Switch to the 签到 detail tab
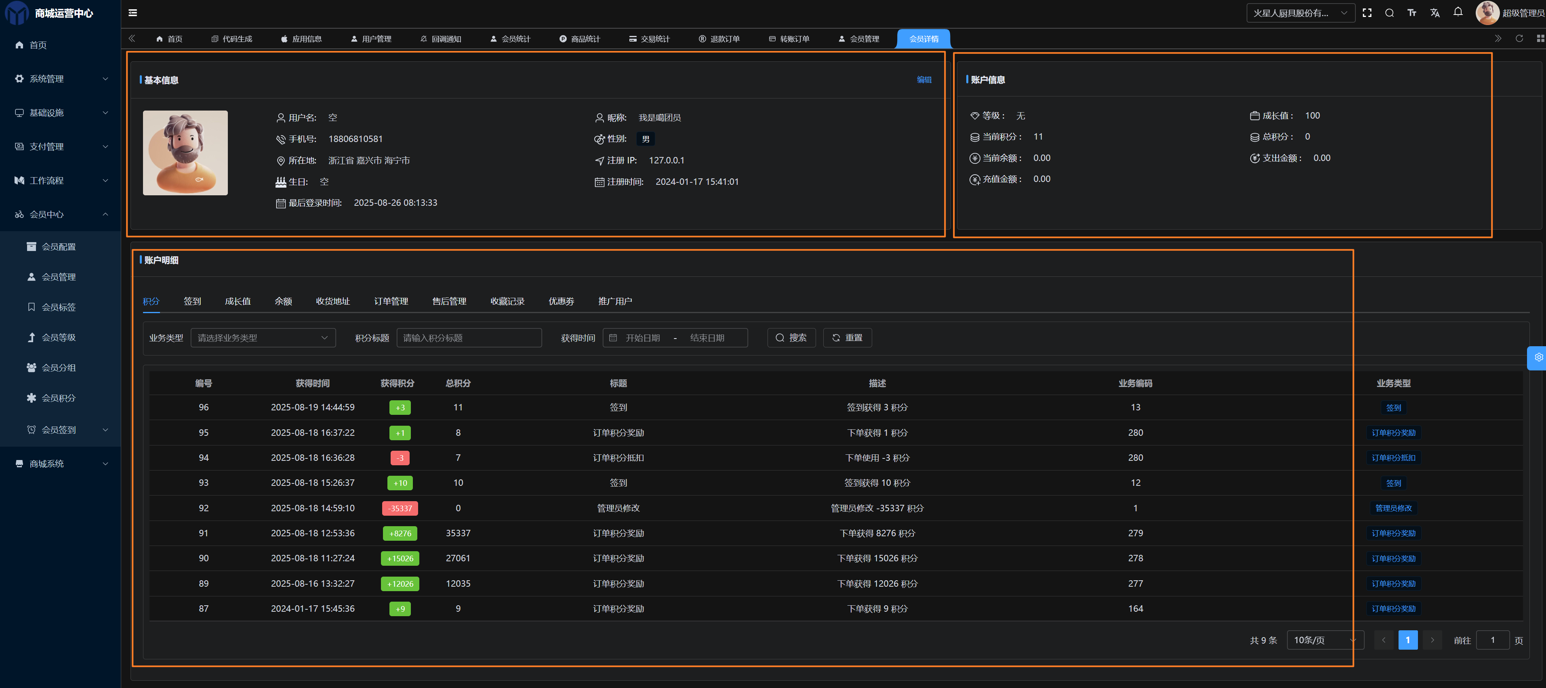1546x688 pixels. point(192,301)
